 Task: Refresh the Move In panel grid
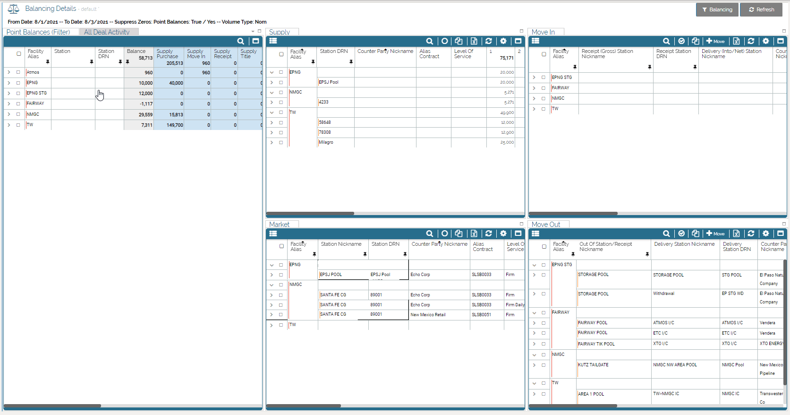(x=751, y=41)
